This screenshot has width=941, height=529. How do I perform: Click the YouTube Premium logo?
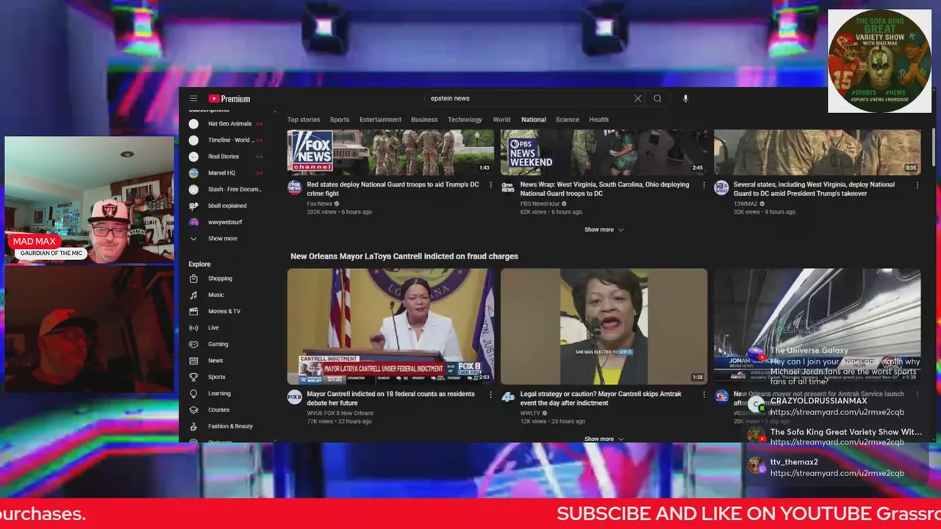click(229, 98)
